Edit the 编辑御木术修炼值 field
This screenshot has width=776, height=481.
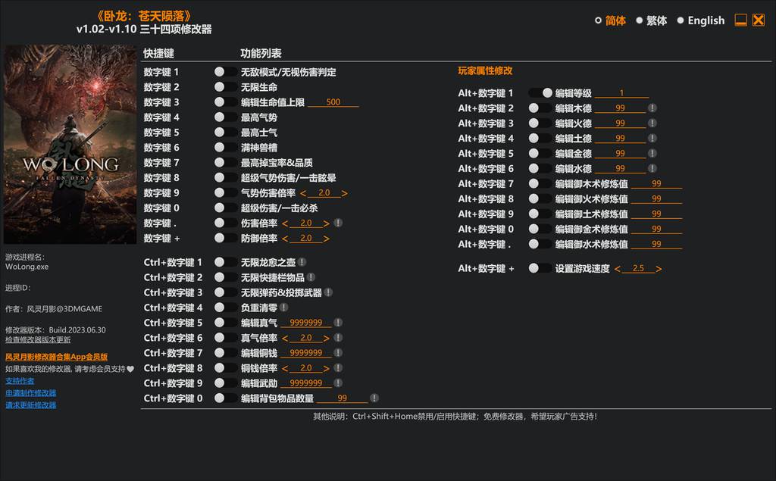(656, 183)
